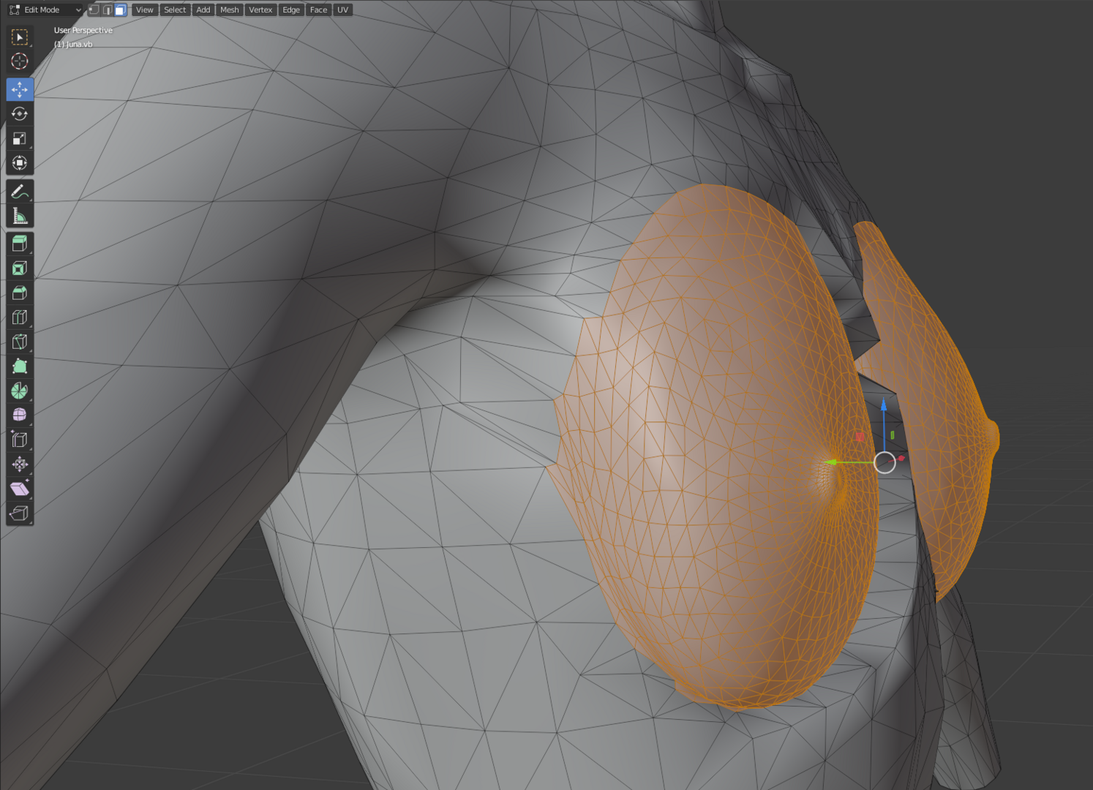The image size is (1093, 790).
Task: Pick the Scale tool
Action: click(x=20, y=138)
